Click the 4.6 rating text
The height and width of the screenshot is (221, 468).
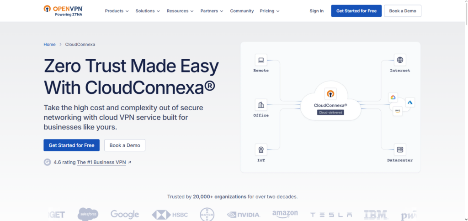[x=64, y=162]
